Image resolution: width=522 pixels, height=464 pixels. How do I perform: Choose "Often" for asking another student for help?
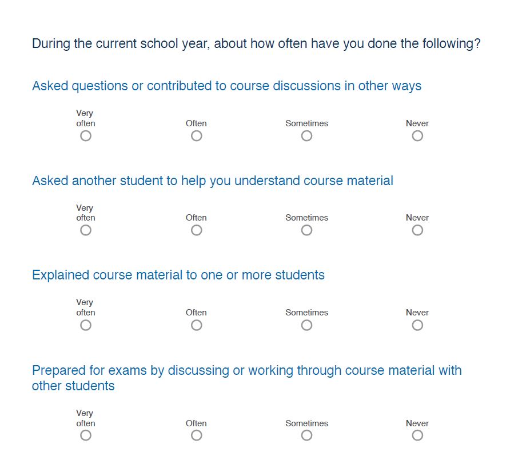tap(197, 230)
